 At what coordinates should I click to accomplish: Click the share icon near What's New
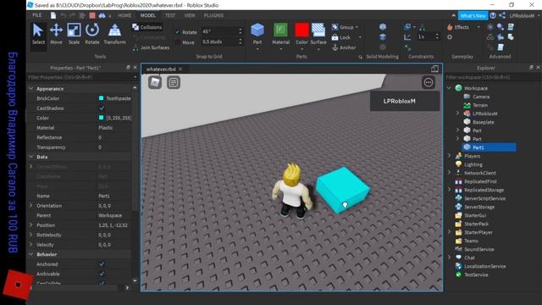click(502, 15)
